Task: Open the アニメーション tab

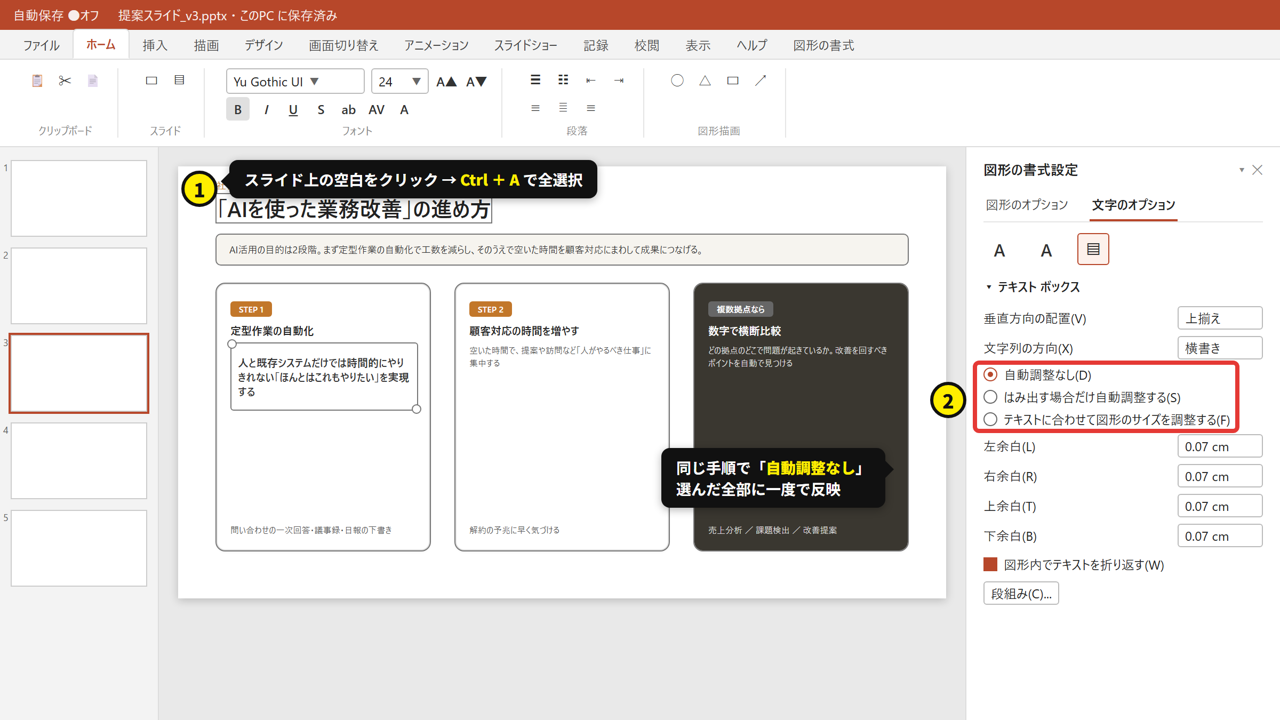Action: [436, 45]
